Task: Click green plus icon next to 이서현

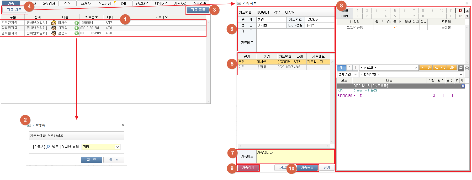Action: (77, 23)
